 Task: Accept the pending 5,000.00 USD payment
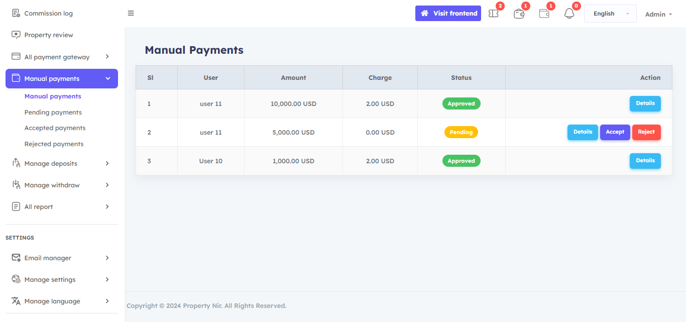[615, 132]
